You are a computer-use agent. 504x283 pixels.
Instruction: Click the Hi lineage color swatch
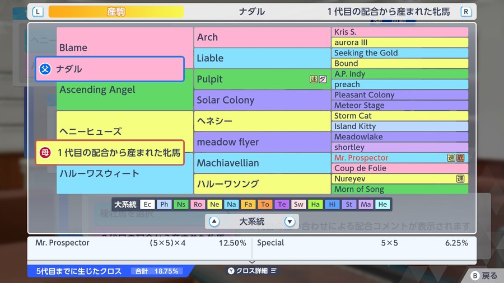(x=332, y=204)
